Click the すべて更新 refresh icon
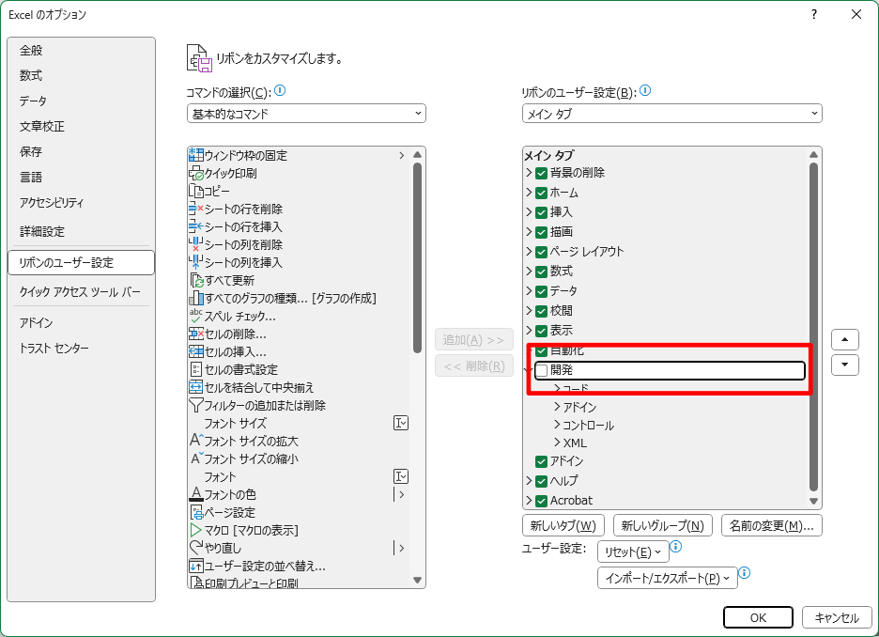 [x=196, y=280]
